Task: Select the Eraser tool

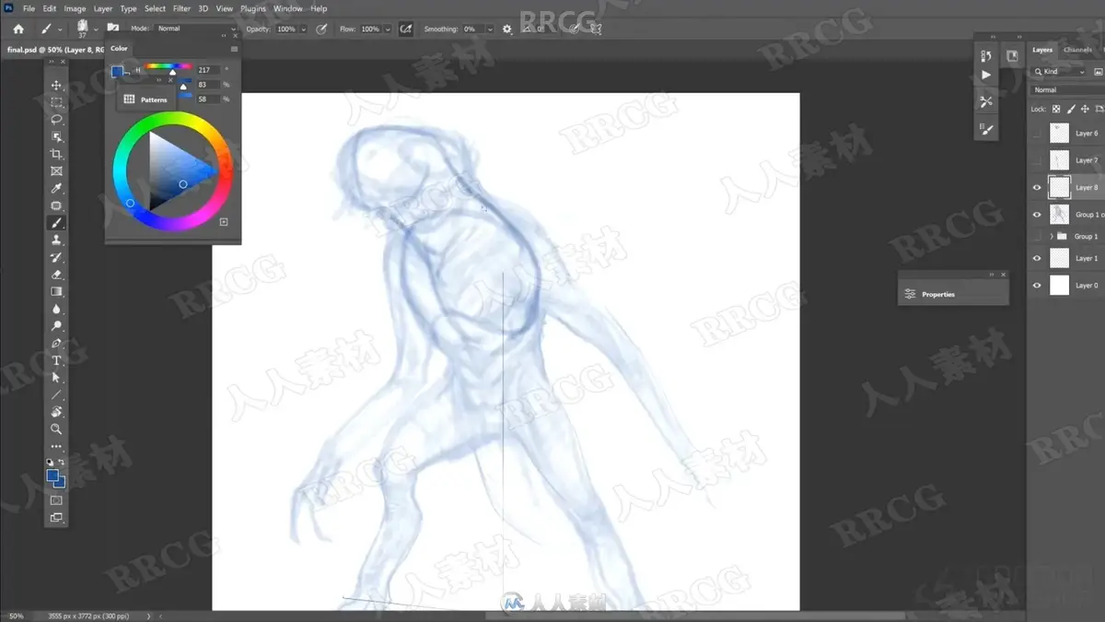Action: click(x=56, y=275)
